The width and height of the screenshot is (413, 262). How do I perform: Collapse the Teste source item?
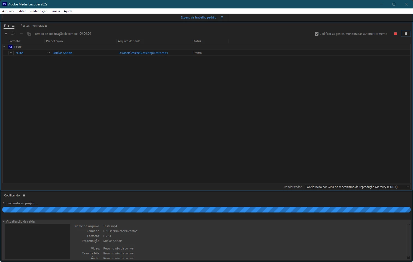[4, 47]
